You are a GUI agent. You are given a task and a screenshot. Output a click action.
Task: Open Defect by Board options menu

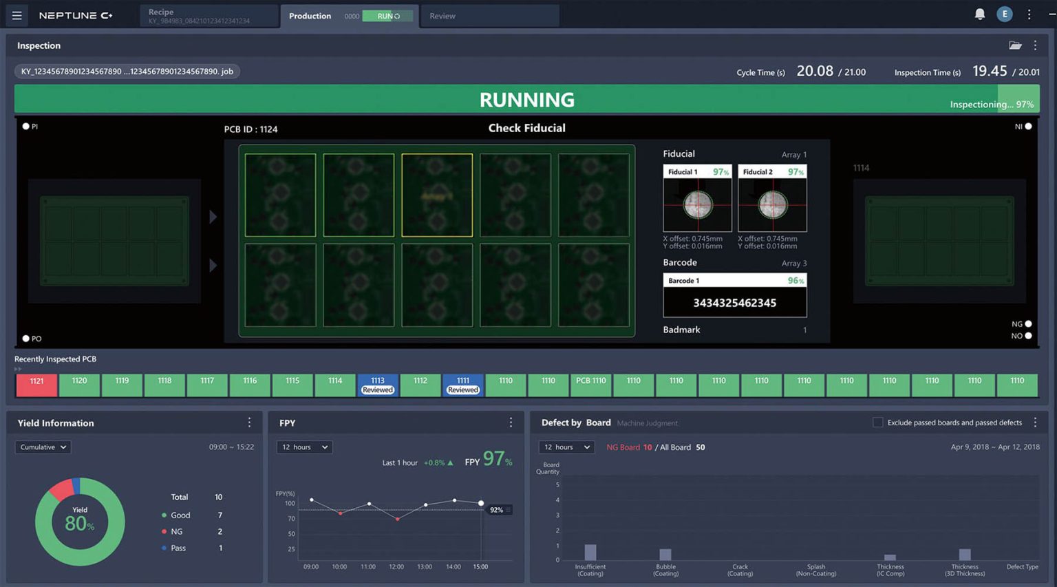pyautogui.click(x=1035, y=423)
